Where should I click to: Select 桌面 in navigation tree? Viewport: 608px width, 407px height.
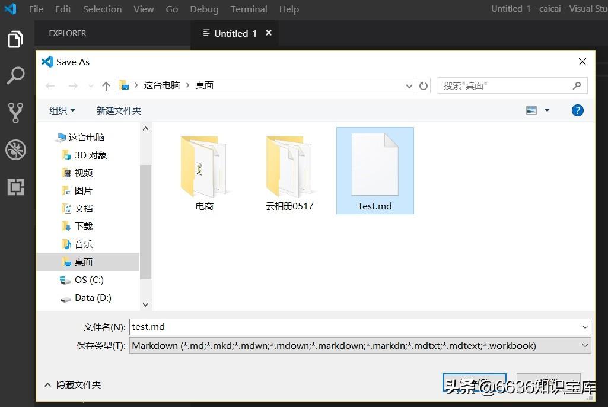coord(87,262)
